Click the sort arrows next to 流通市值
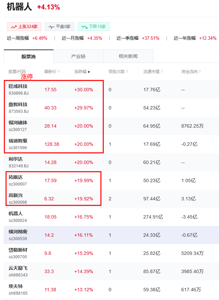Image resolution: width=219 pixels, height=300 pixels. [x=162, y=71]
